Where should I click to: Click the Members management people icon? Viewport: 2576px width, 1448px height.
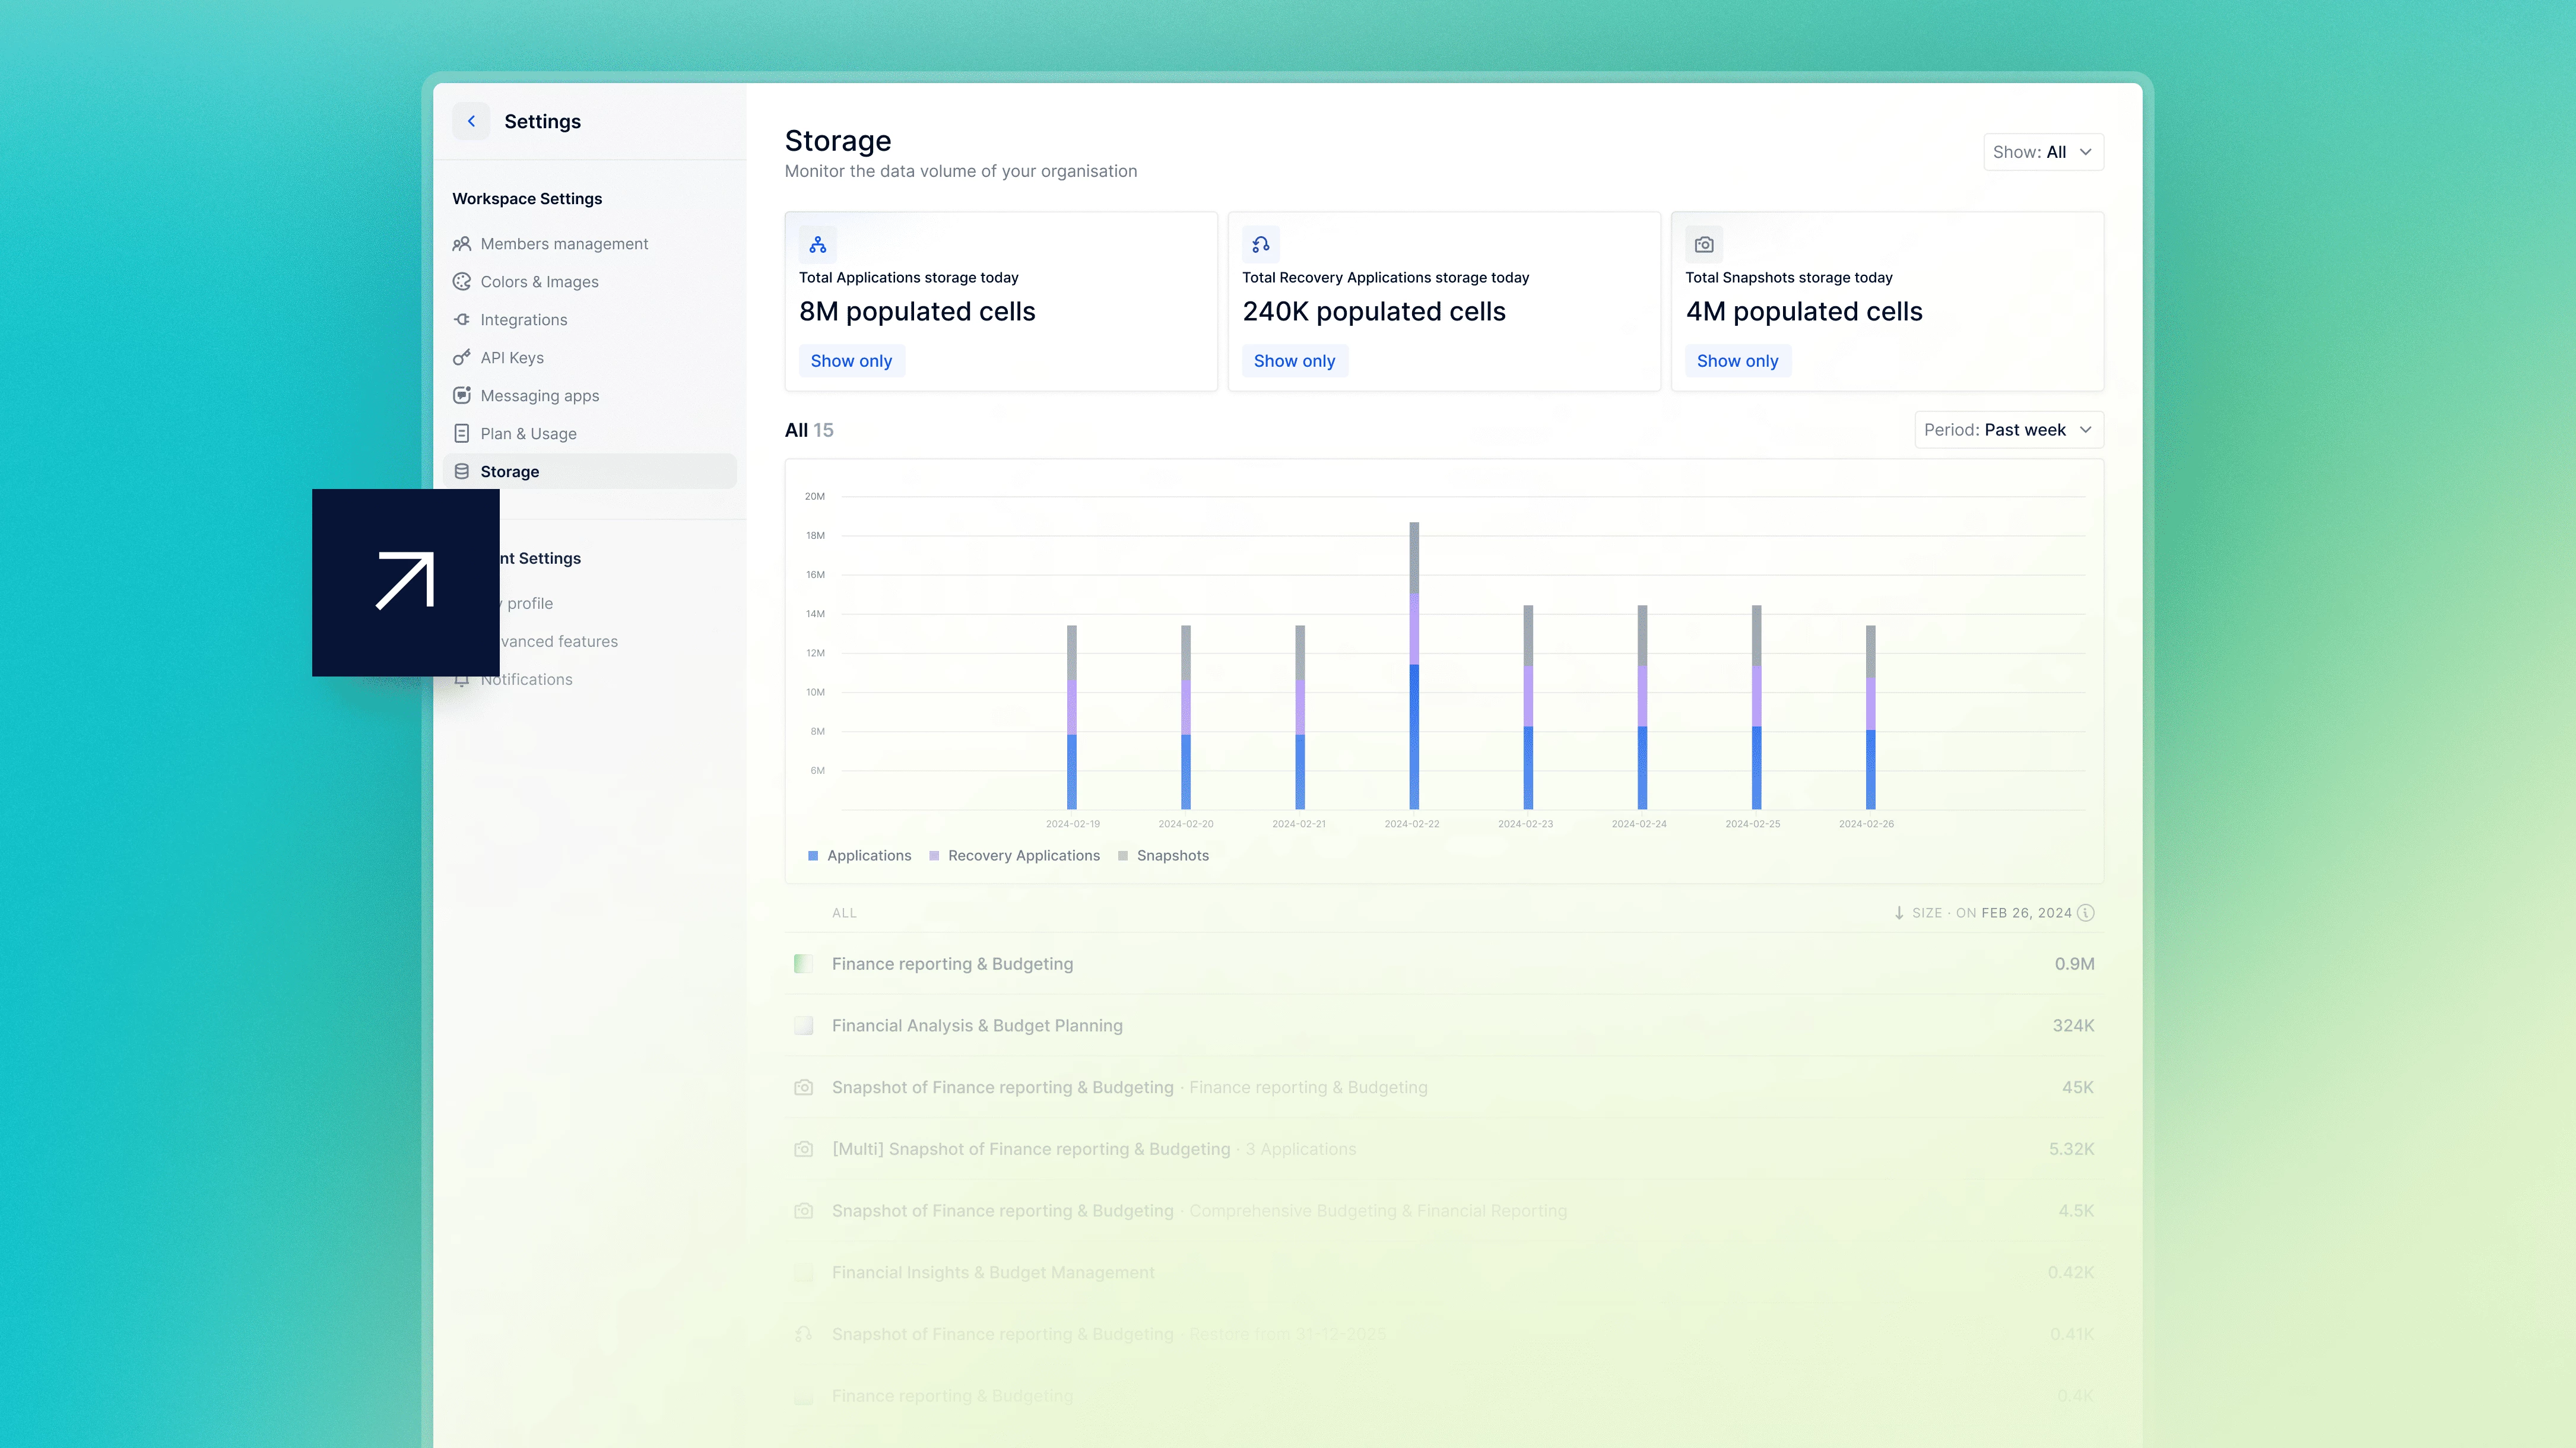pyautogui.click(x=461, y=244)
